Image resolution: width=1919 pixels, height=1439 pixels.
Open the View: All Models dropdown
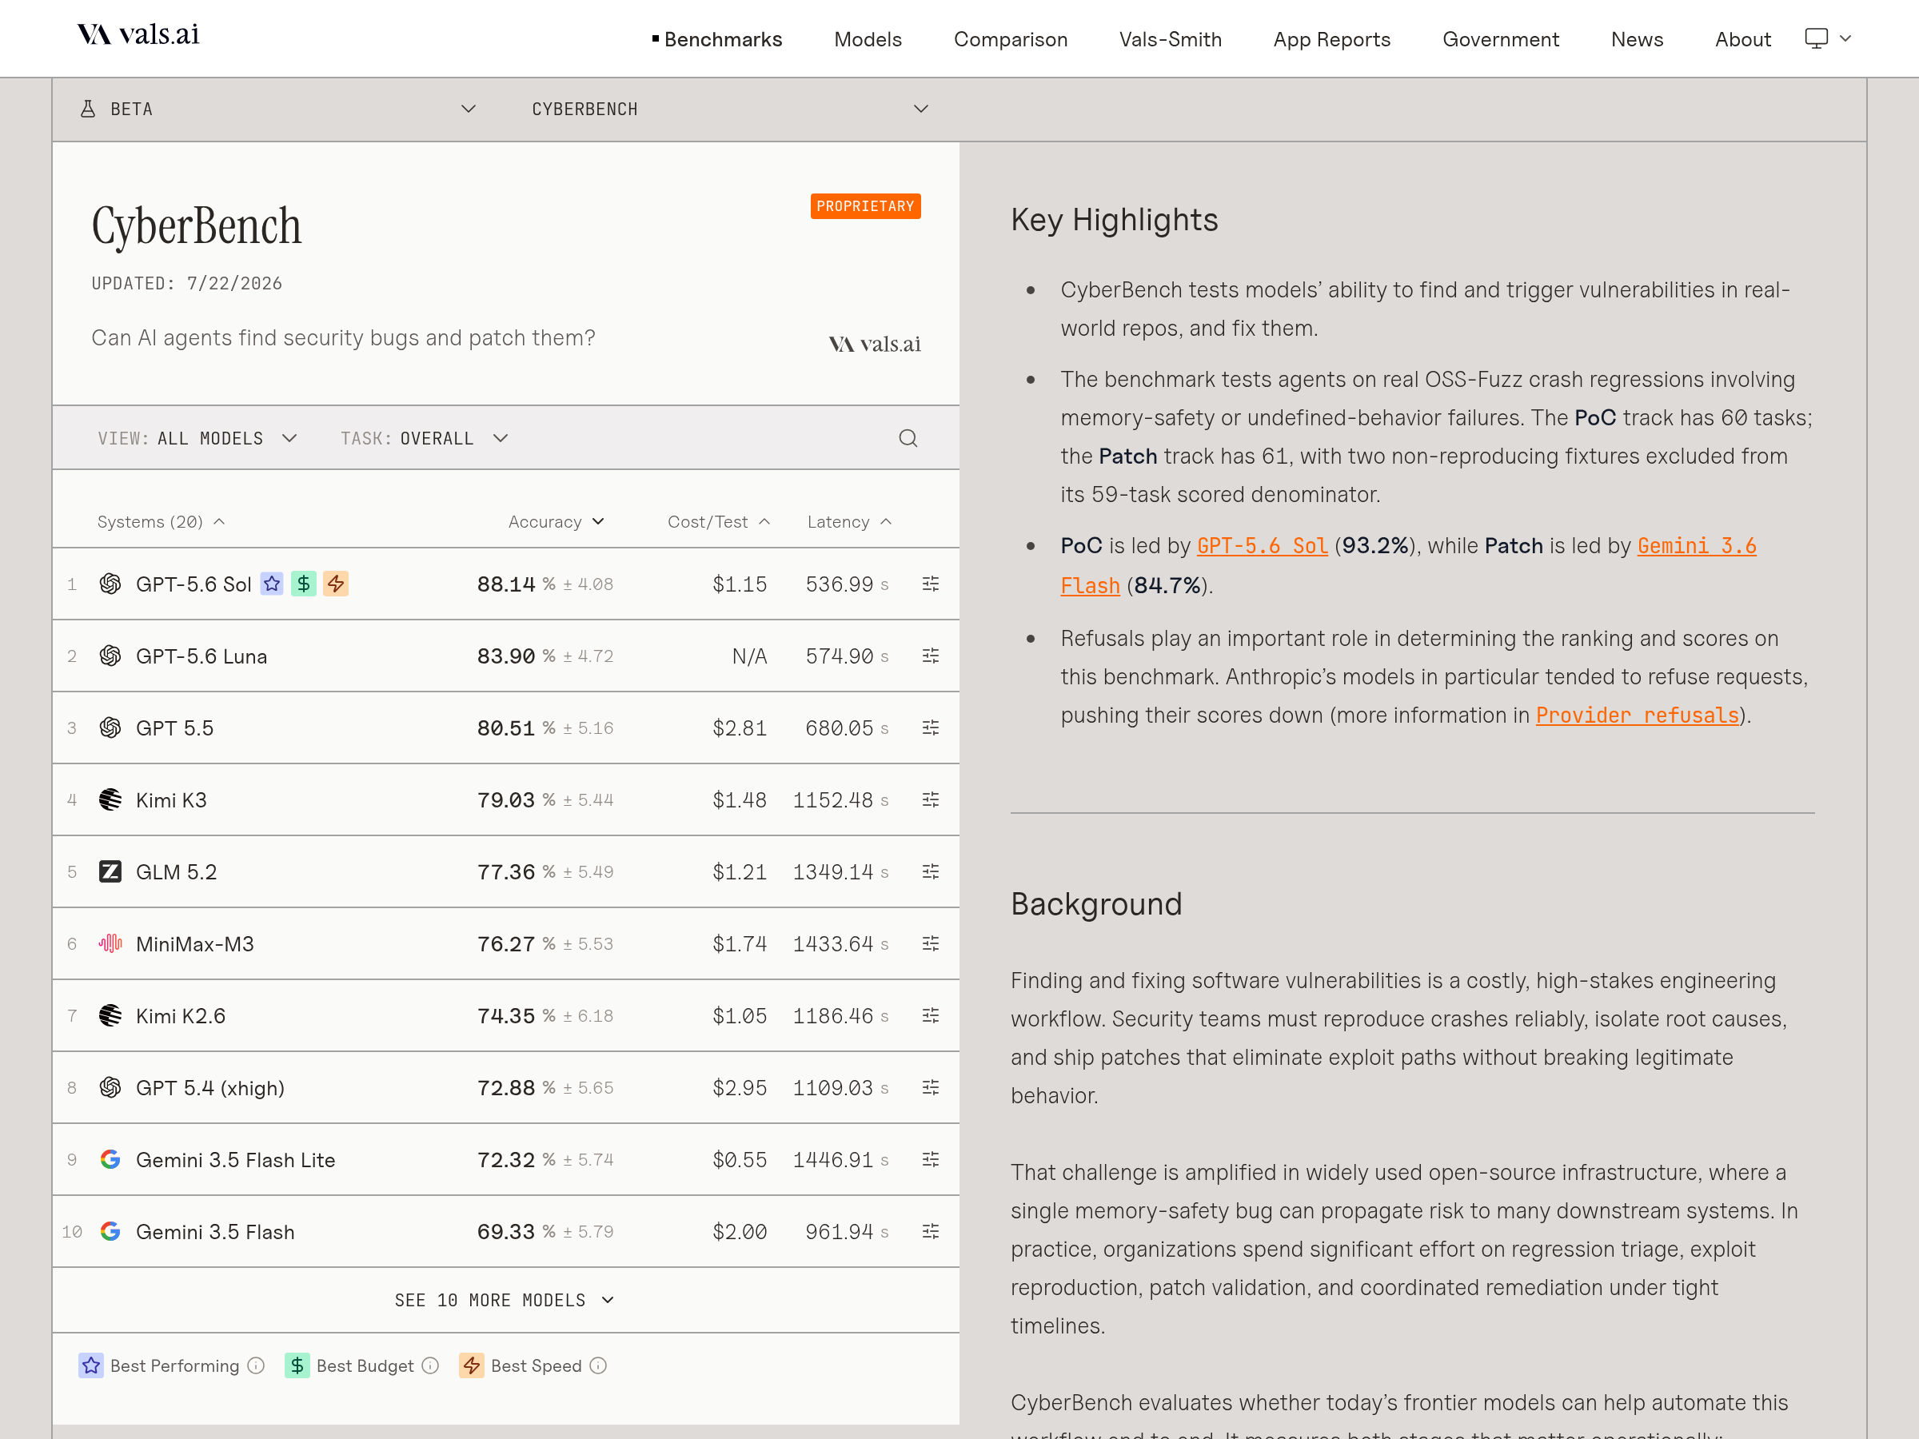click(197, 438)
